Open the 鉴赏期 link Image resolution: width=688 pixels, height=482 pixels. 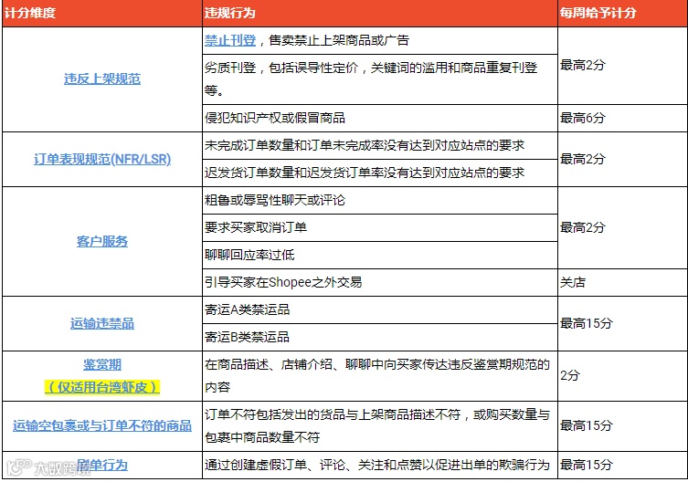click(102, 364)
